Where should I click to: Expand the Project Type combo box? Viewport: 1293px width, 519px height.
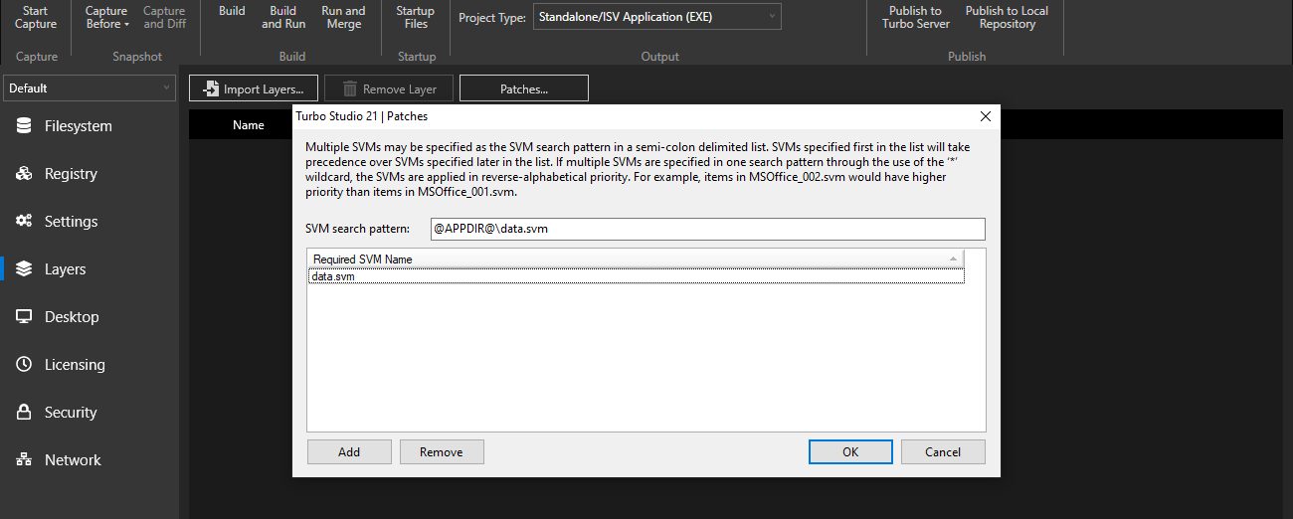657,17
